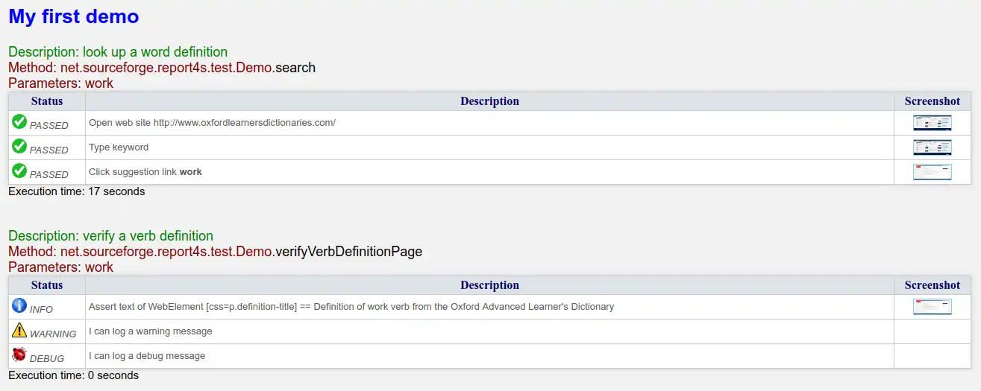Open the screenshot thumbnail in the INFO row
The width and height of the screenshot is (981, 391).
click(932, 307)
